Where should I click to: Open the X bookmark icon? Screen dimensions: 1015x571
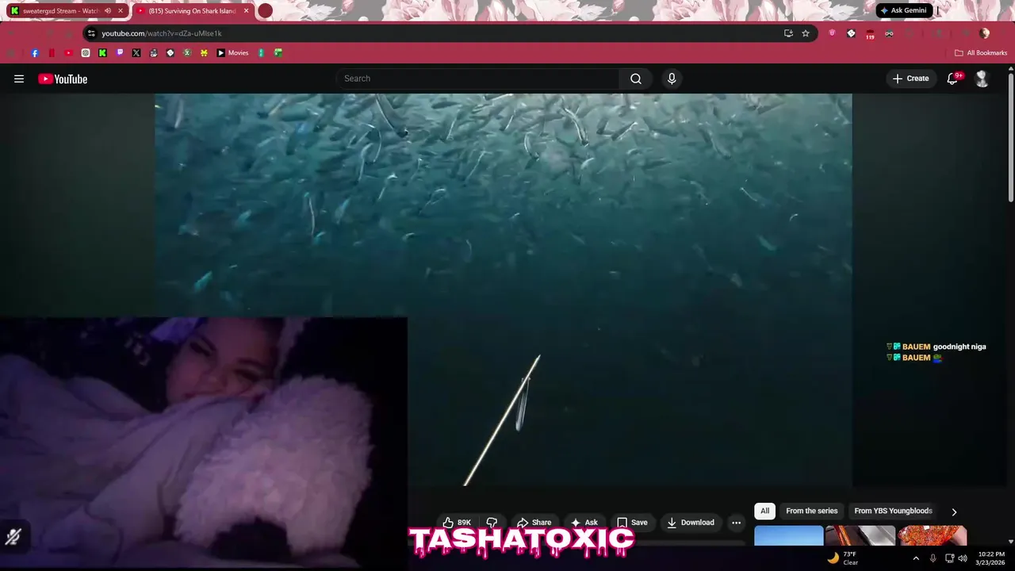[x=136, y=53]
